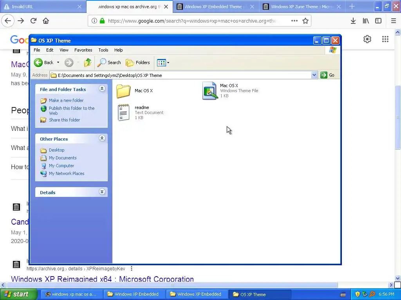The image size is (401, 300).
Task: Open the Favorites menu
Action: [83, 50]
